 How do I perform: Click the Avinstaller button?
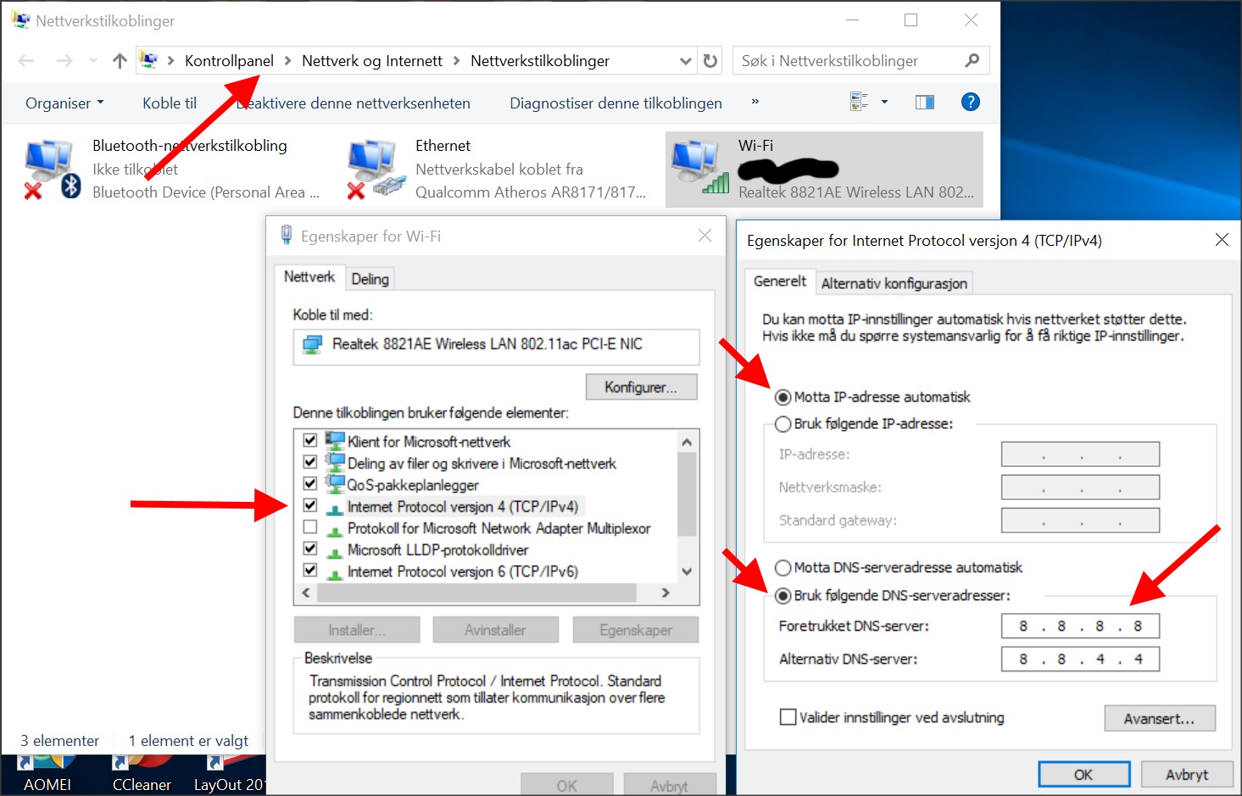tap(495, 630)
